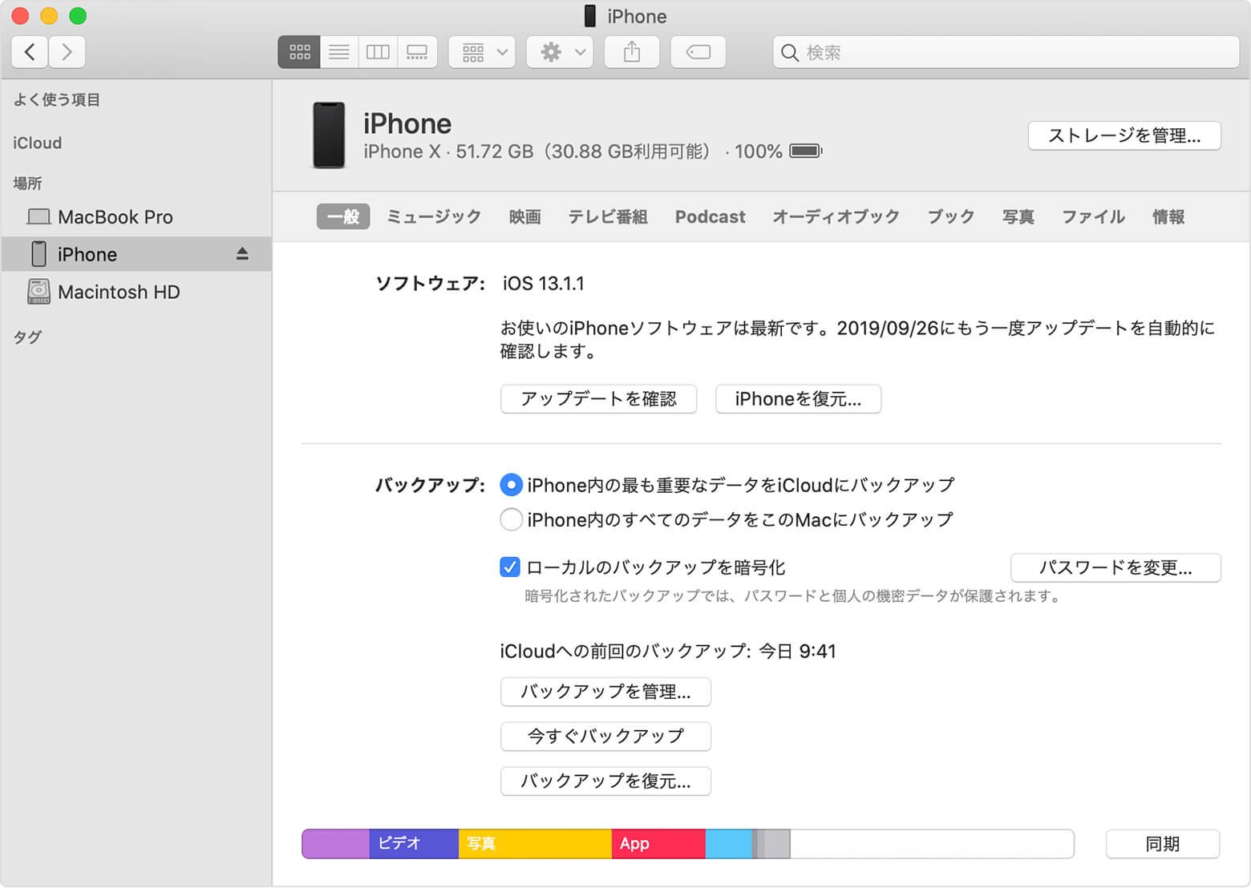
Task: Switch to the 映画 tab
Action: click(524, 216)
